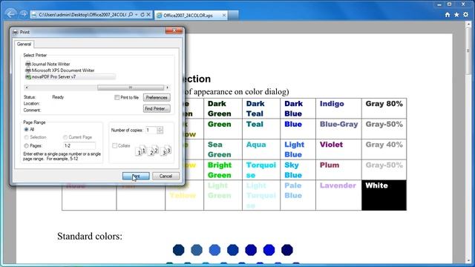The height and width of the screenshot is (267, 475).
Task: Maximize the browser window
Action: [450, 4]
